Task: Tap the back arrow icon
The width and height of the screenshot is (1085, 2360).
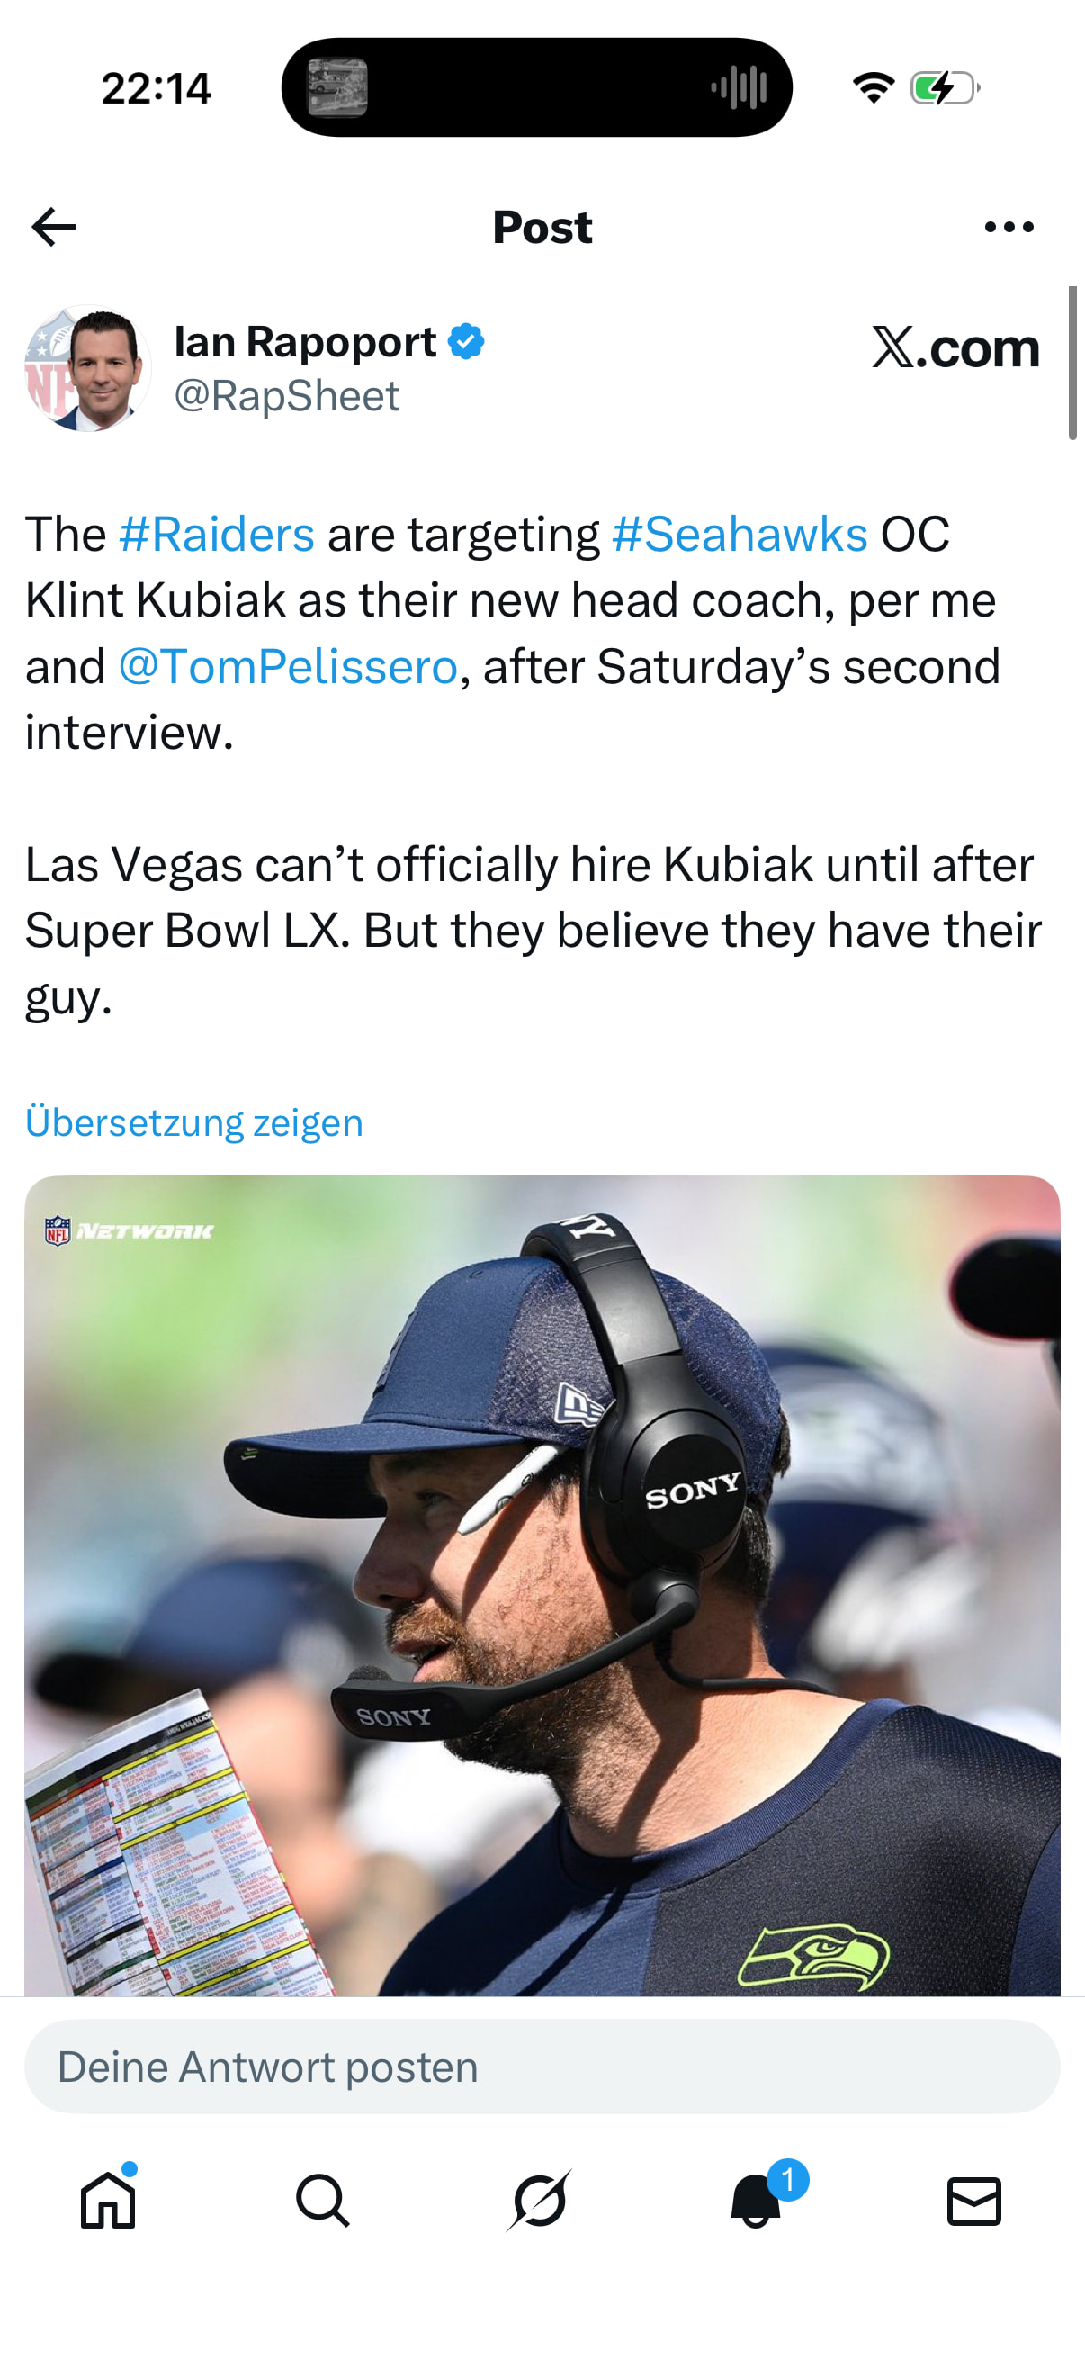Action: (x=53, y=227)
